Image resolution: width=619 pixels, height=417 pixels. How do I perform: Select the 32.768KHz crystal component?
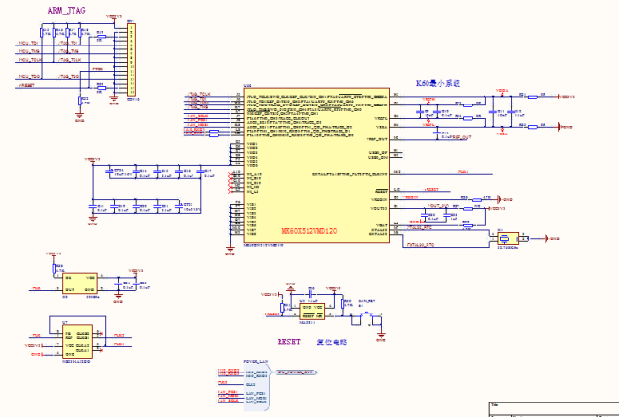tap(508, 239)
